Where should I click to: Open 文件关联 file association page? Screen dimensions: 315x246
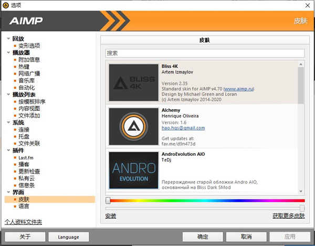coord(29,144)
